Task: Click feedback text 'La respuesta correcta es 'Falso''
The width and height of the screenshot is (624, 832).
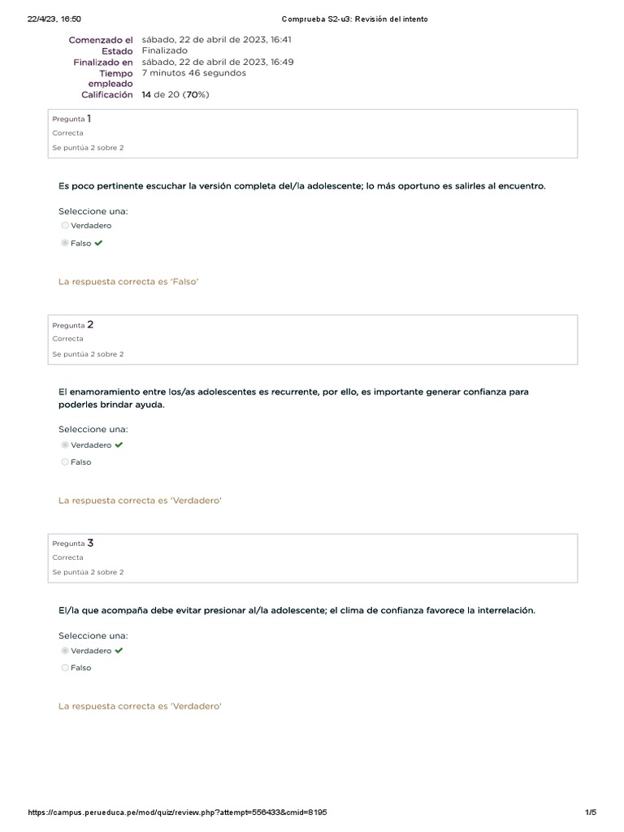Action: click(x=128, y=282)
